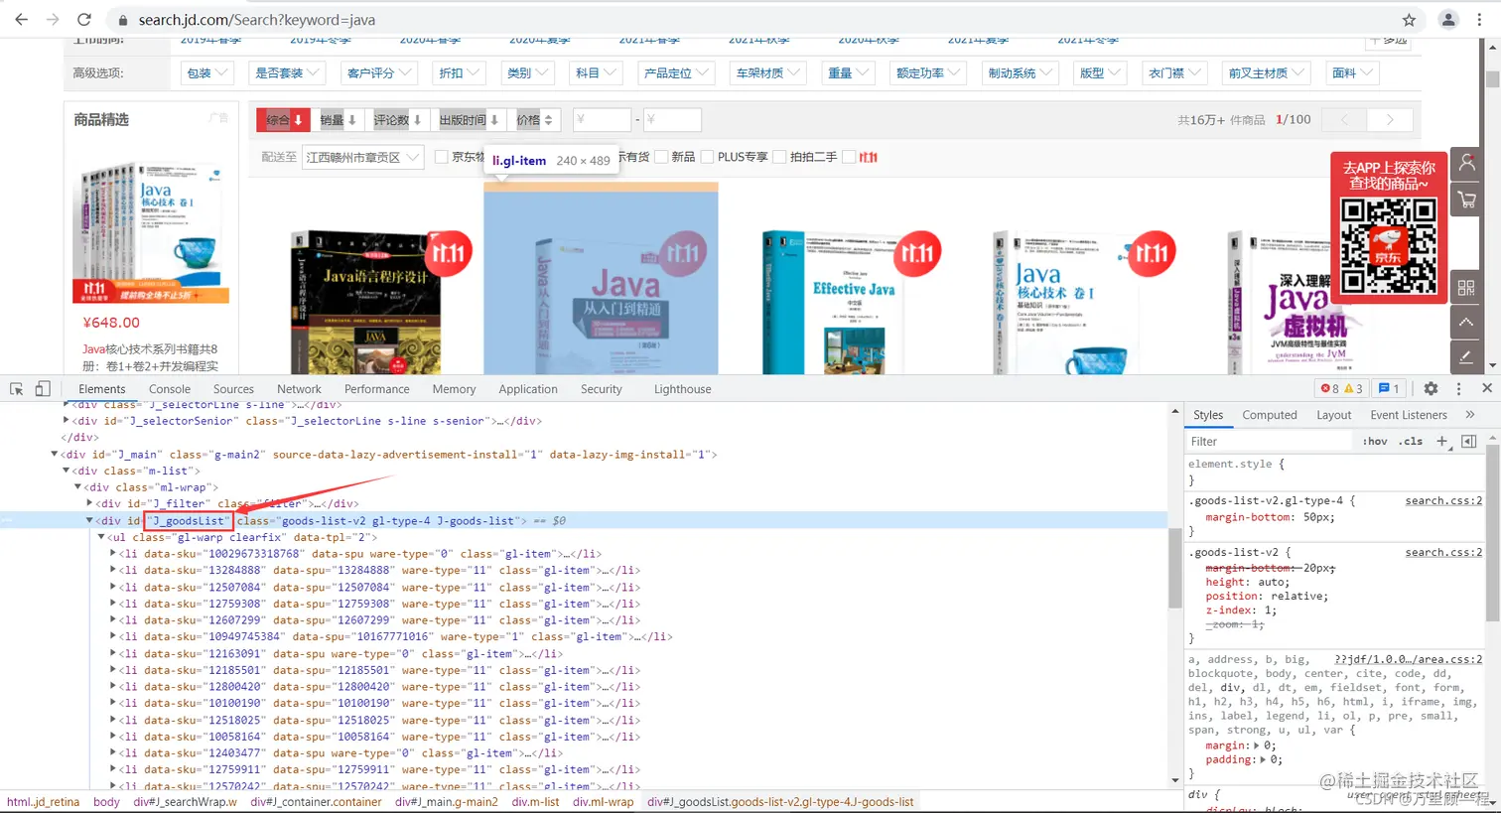Switch to the Computed styles tab
The height and width of the screenshot is (813, 1501).
[x=1270, y=415]
